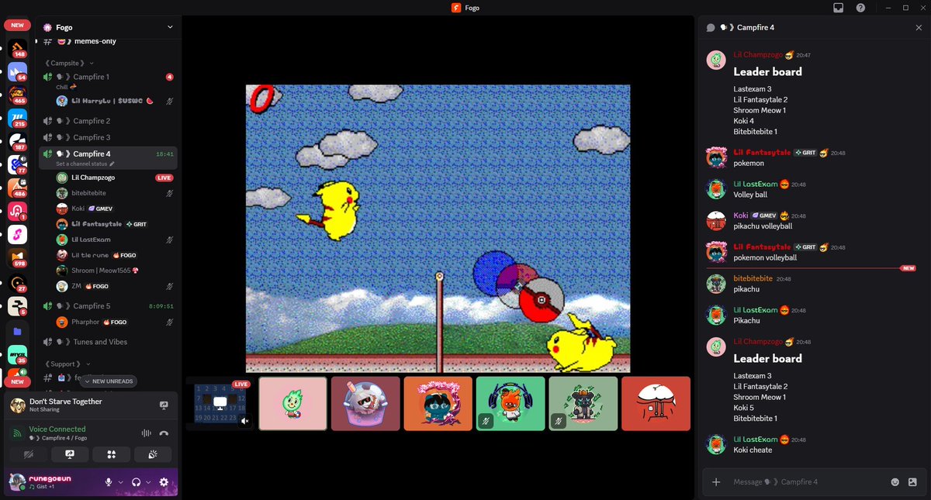
Task: Select orange-background participant tile
Action: tap(438, 403)
